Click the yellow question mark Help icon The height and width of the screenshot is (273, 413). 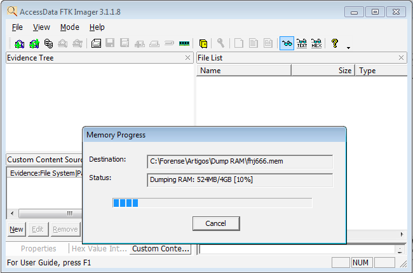pos(335,43)
